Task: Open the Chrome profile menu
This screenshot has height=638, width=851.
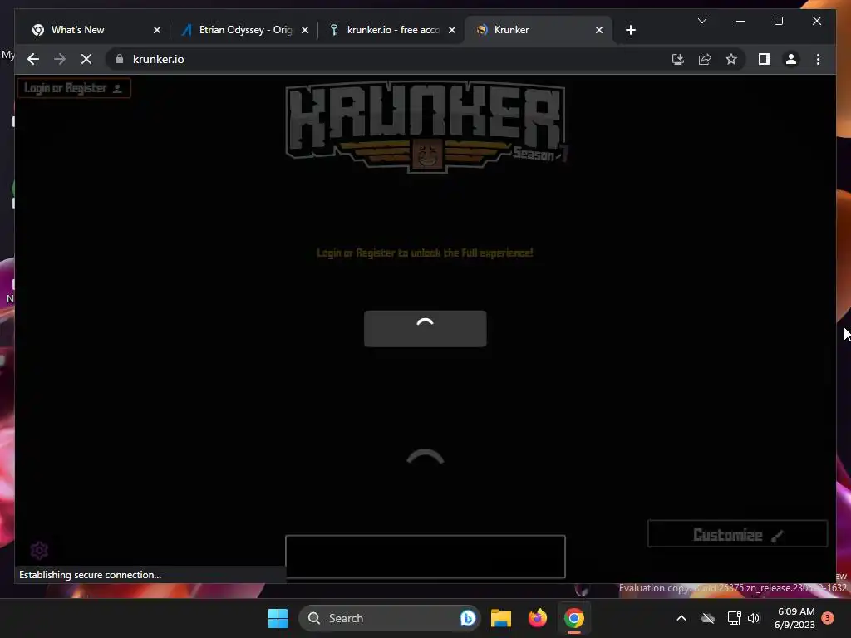Action: pyautogui.click(x=791, y=59)
